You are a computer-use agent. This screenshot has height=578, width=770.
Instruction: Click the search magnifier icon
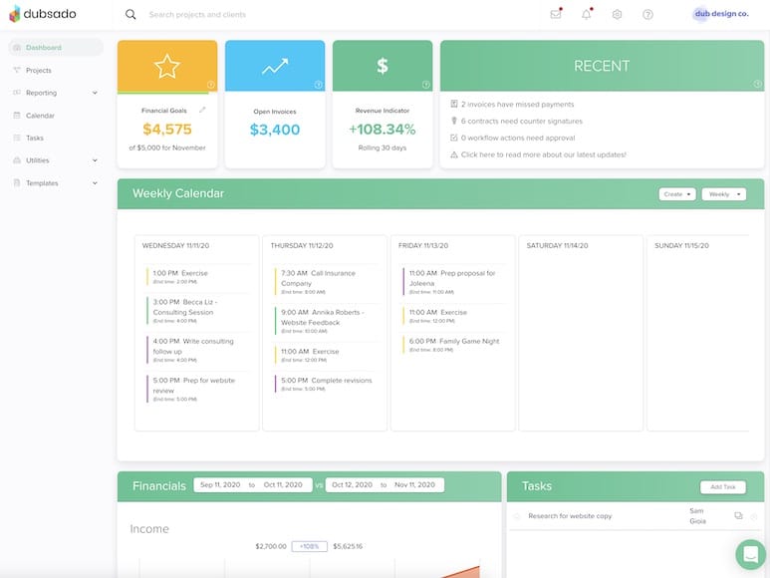click(130, 14)
